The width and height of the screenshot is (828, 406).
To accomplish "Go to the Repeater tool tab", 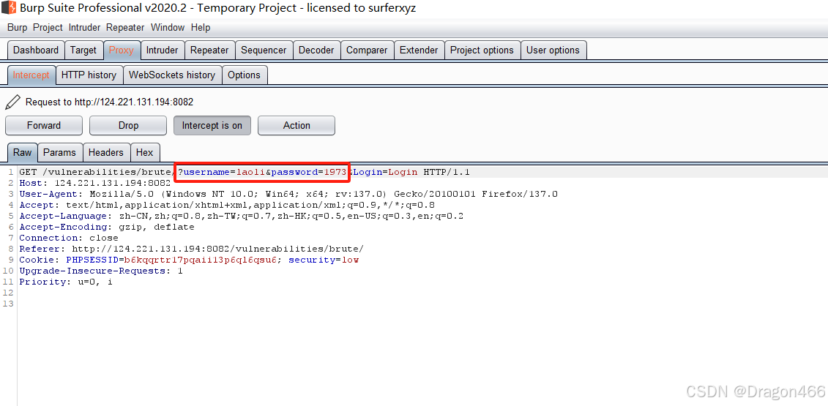I will point(209,50).
